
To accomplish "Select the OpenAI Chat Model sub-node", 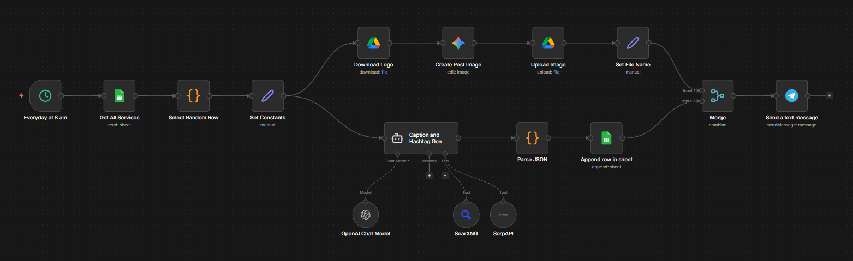I will click(366, 215).
